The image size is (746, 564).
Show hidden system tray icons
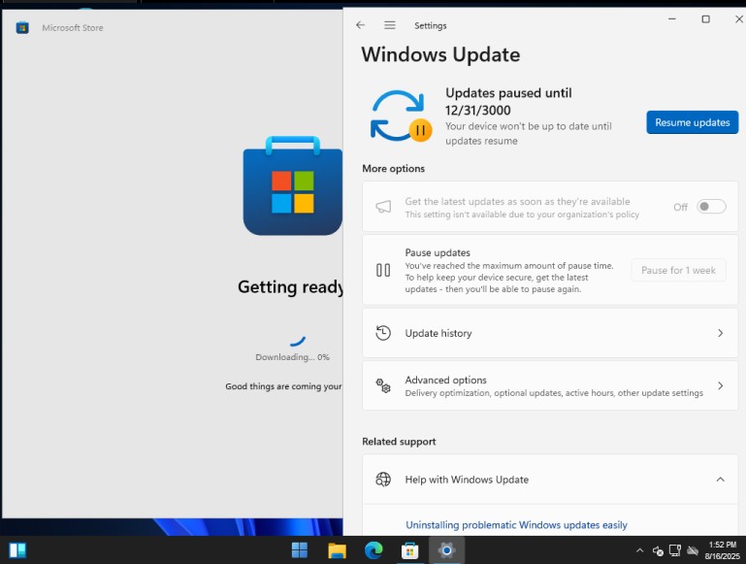coord(640,550)
